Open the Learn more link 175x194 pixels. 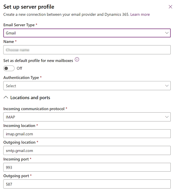[140, 14]
